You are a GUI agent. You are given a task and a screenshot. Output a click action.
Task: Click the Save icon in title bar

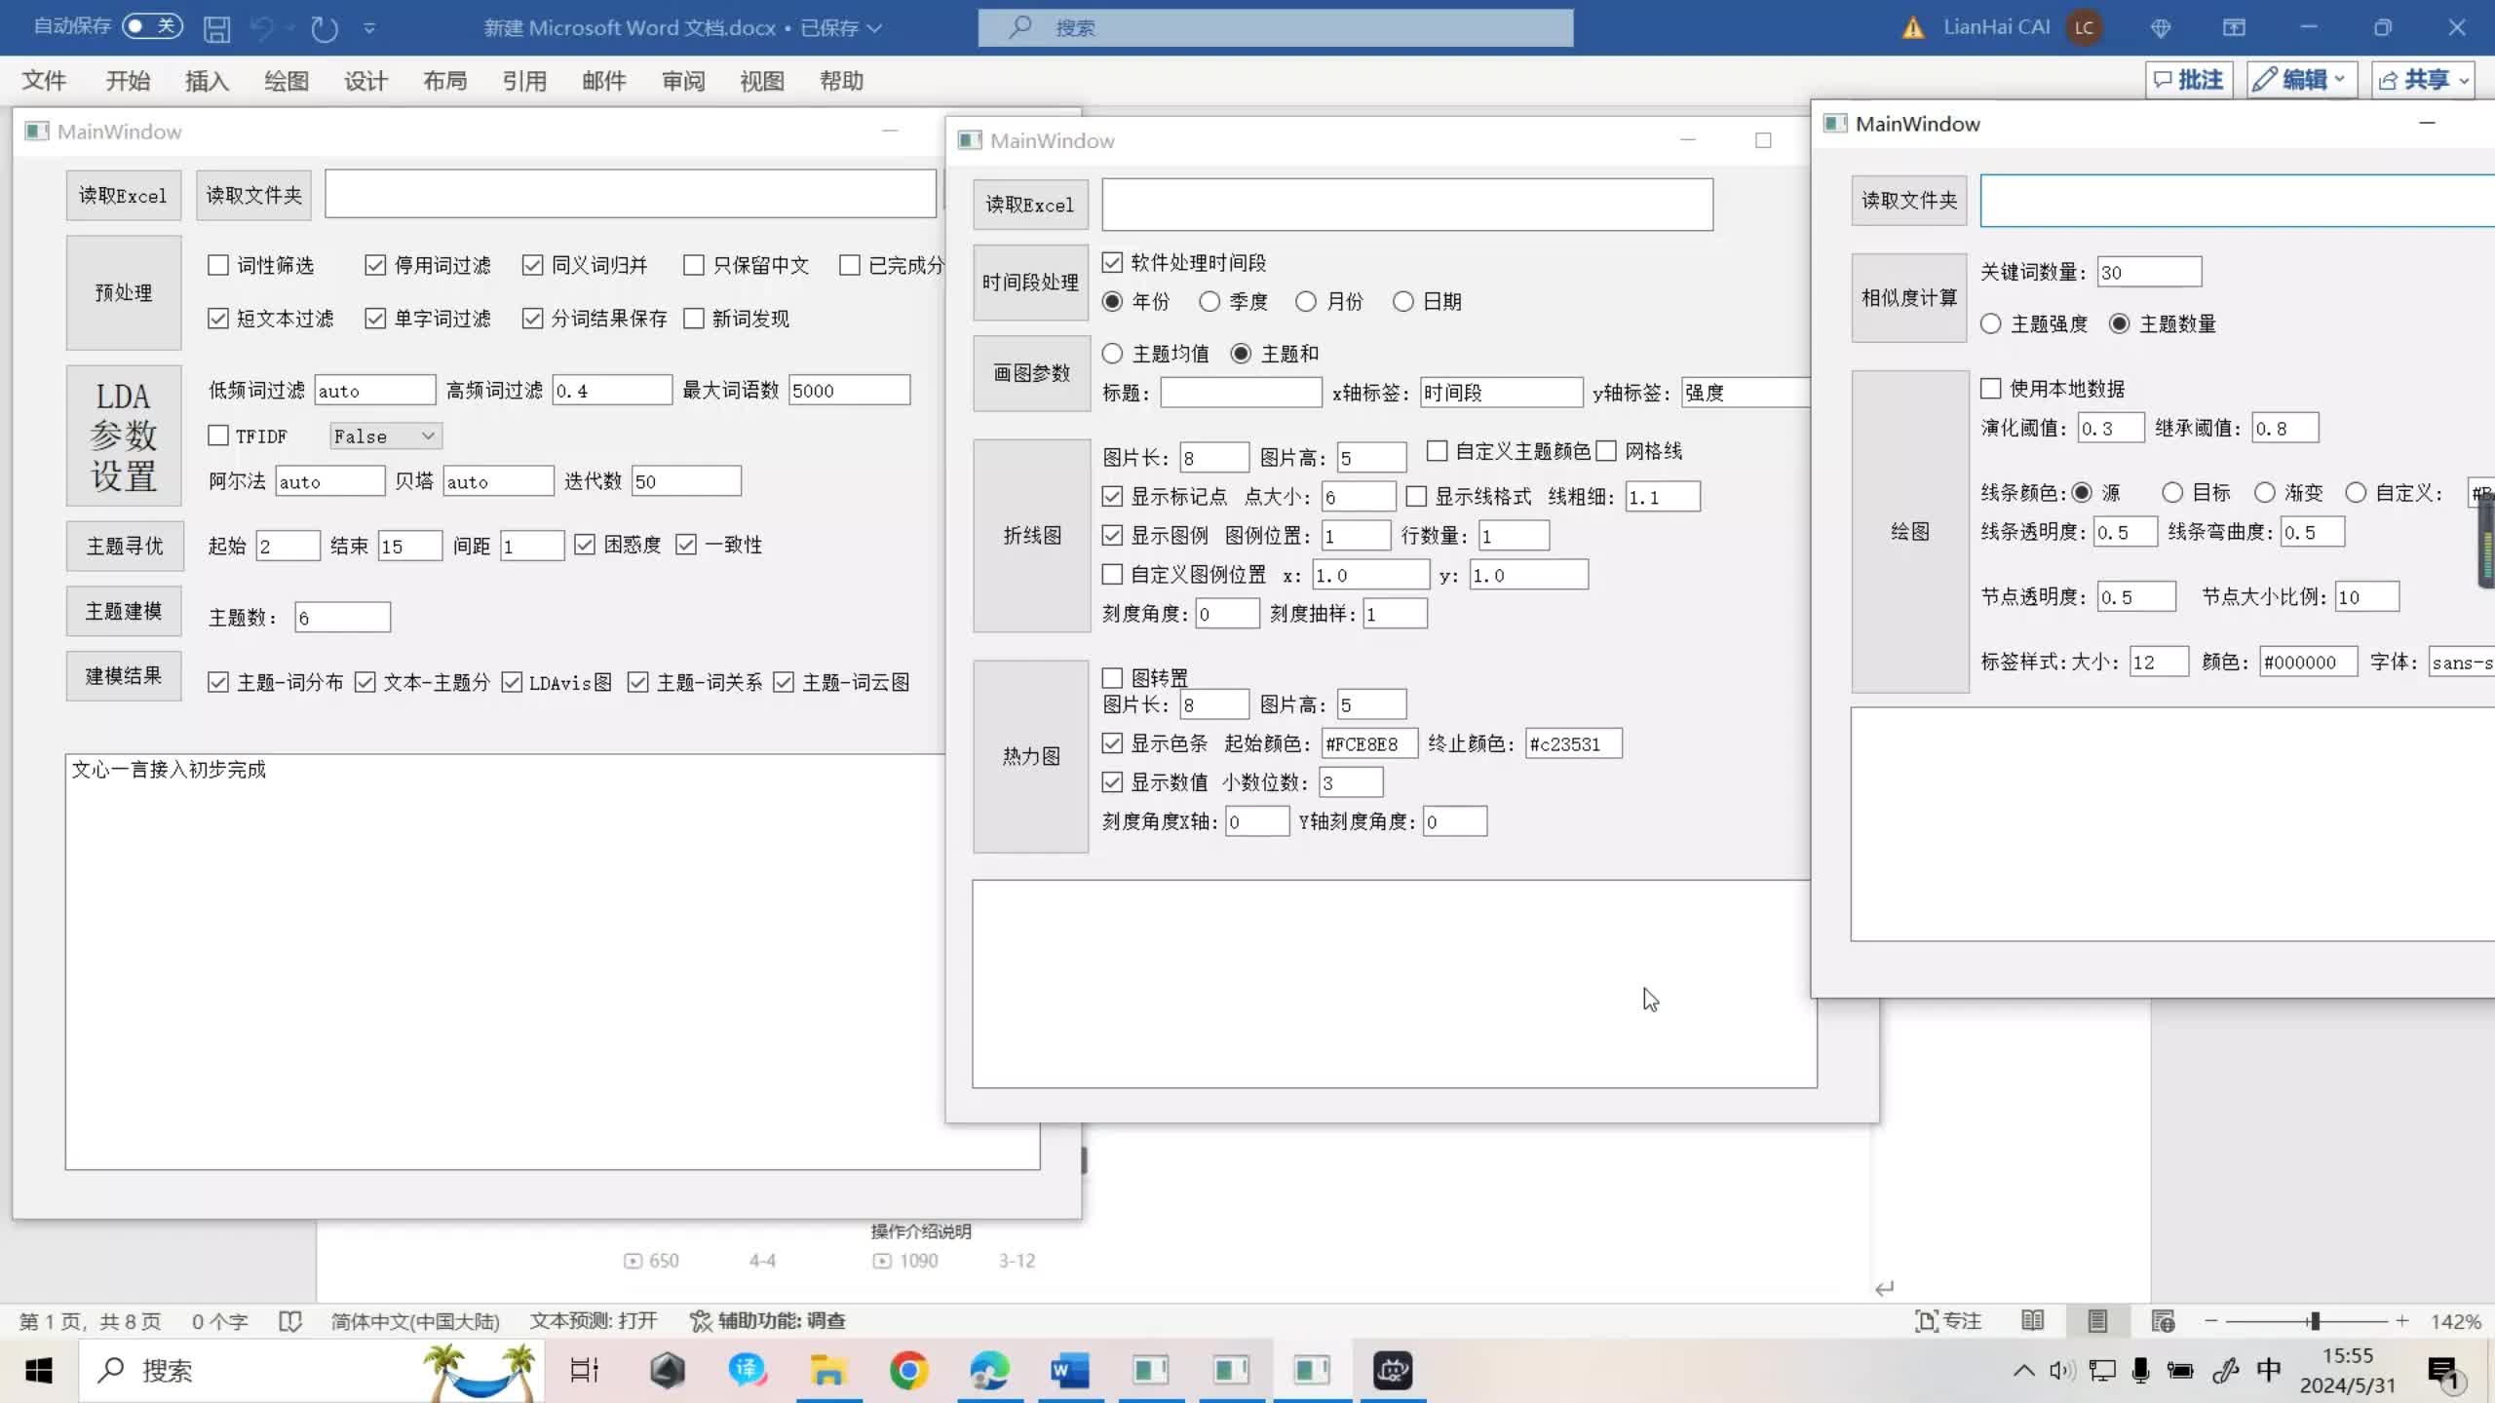(216, 28)
